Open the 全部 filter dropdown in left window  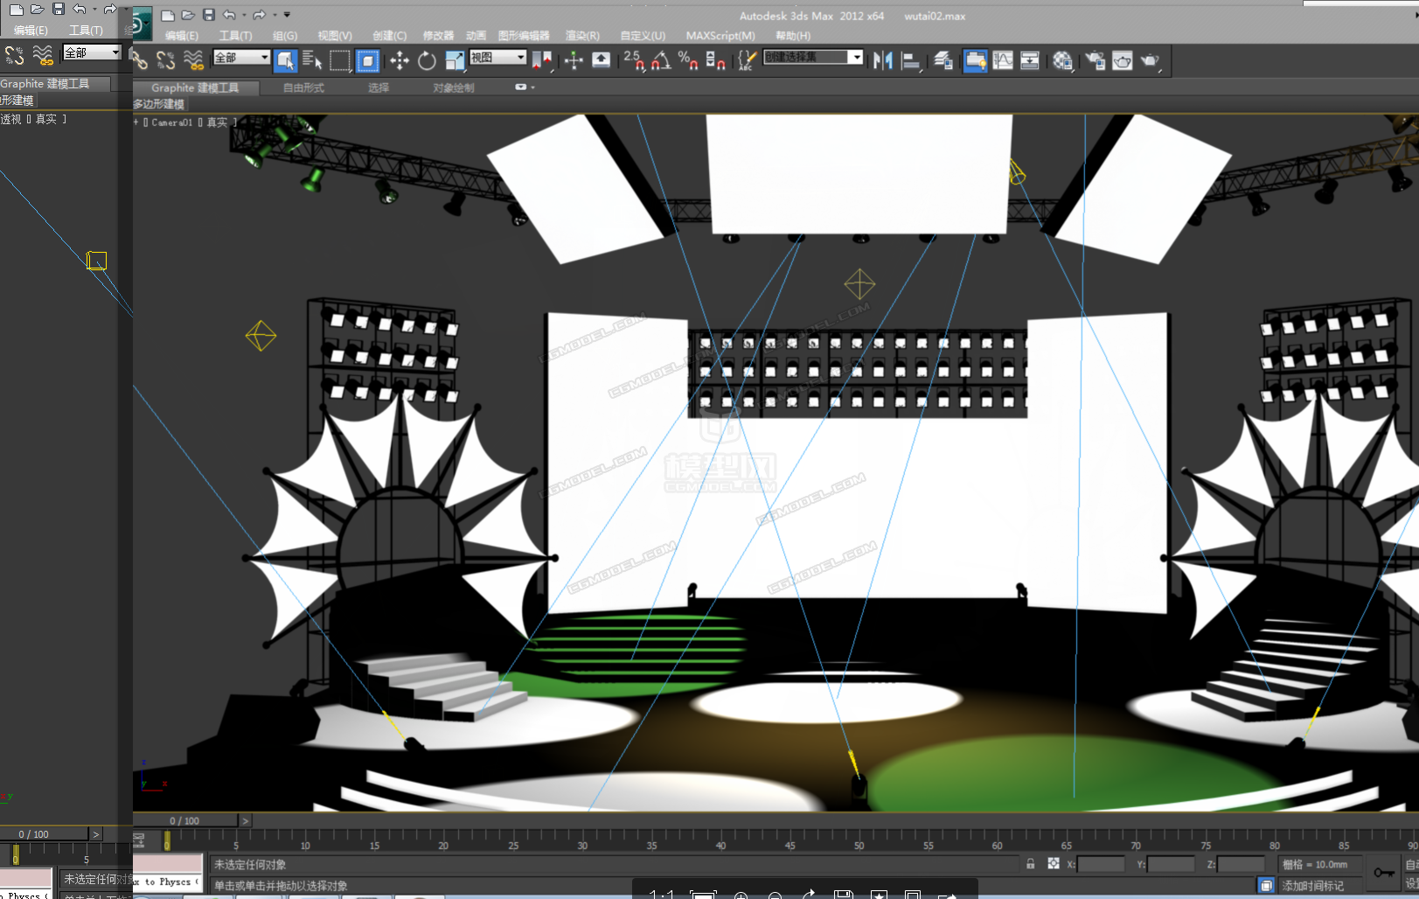click(92, 53)
